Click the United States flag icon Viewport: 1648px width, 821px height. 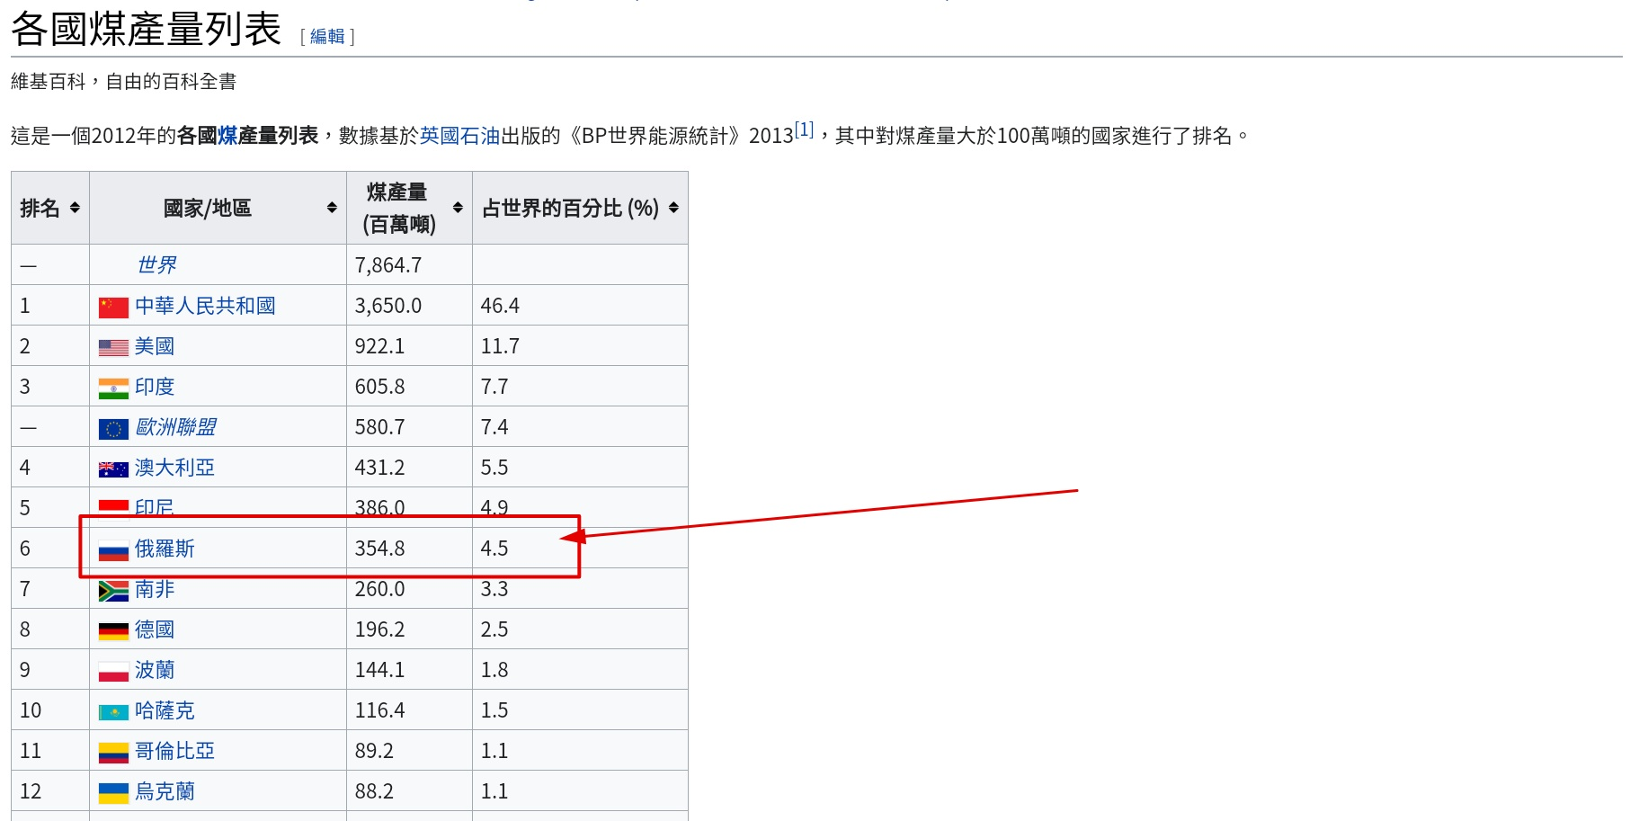click(113, 347)
